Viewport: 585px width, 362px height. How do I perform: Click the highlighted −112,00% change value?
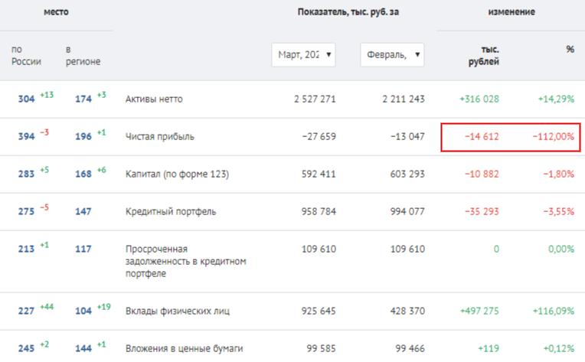554,136
